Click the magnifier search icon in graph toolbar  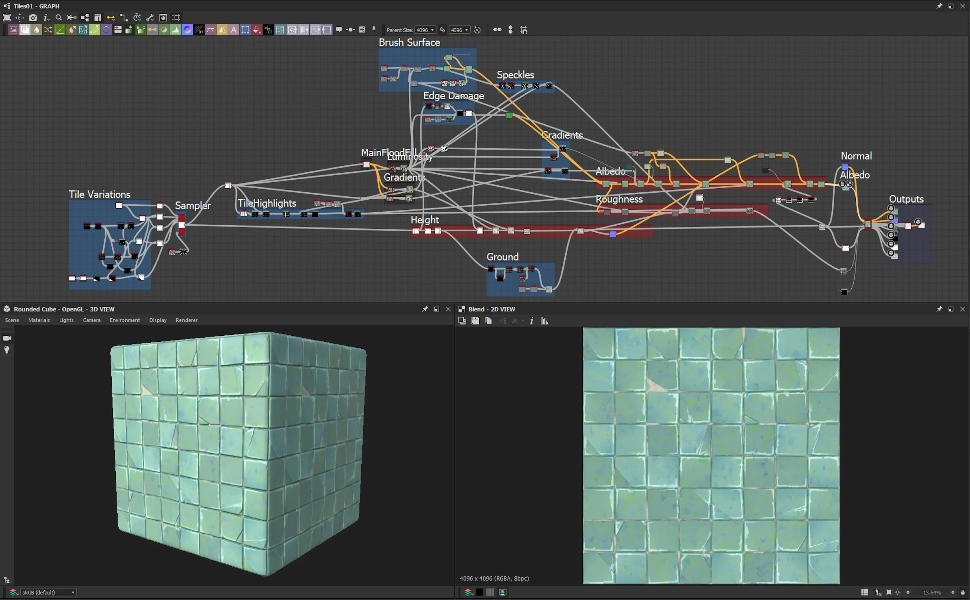tap(59, 17)
